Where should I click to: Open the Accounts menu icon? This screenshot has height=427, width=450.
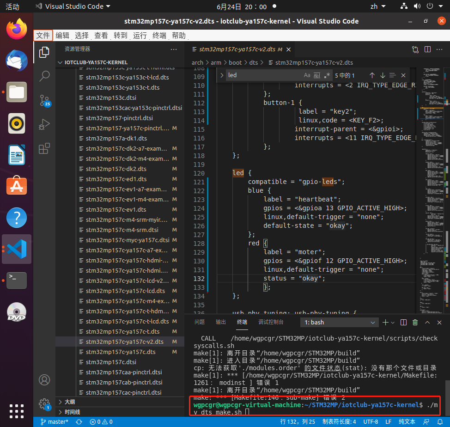click(44, 380)
